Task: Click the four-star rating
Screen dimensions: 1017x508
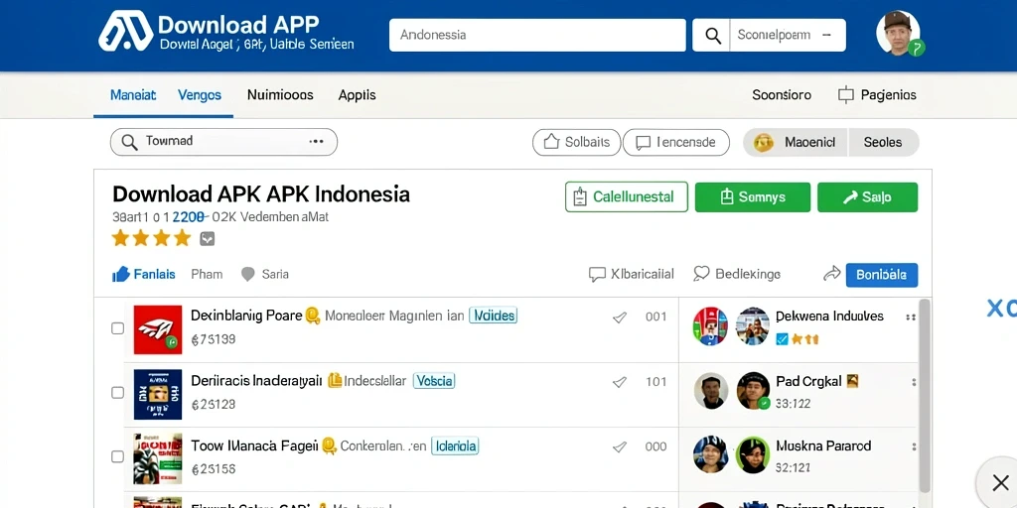Action: pyautogui.click(x=151, y=238)
